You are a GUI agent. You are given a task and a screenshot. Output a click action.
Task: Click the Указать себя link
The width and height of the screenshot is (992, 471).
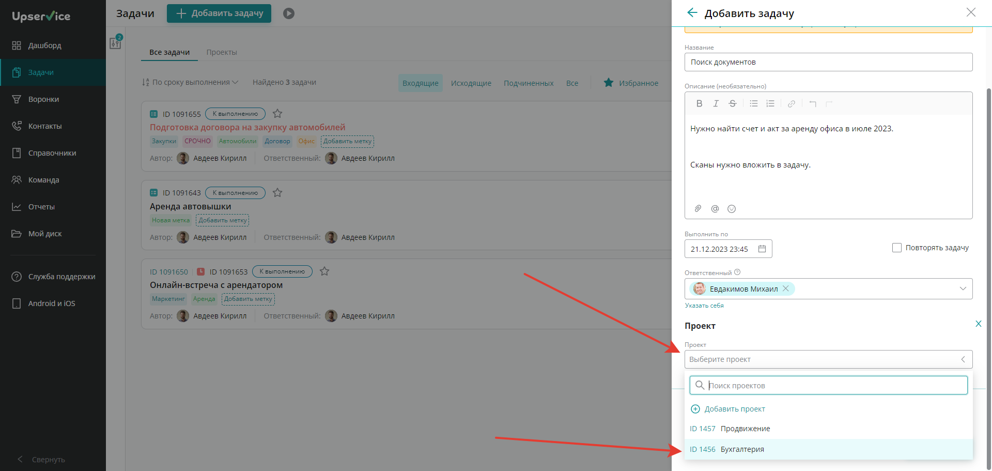pyautogui.click(x=704, y=306)
